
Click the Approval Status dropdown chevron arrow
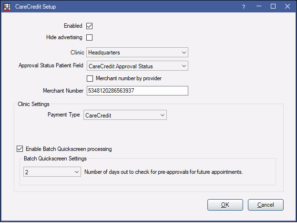[x=184, y=66]
